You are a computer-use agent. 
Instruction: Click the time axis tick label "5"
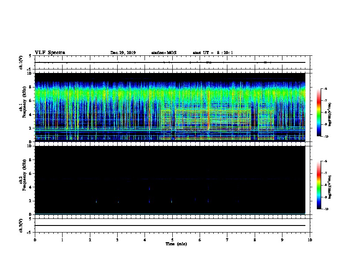coord(172,240)
